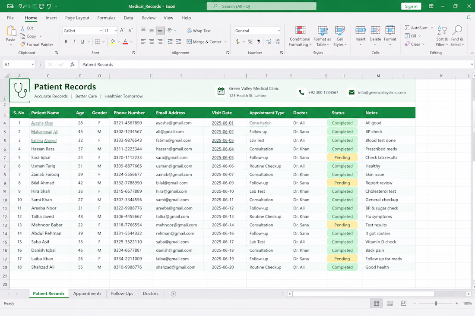Open the General number format dropdown
Viewport: 475px width, 316px height.
coord(279,31)
